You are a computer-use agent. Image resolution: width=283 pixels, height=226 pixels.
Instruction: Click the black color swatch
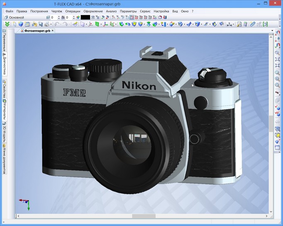(x=85, y=17)
